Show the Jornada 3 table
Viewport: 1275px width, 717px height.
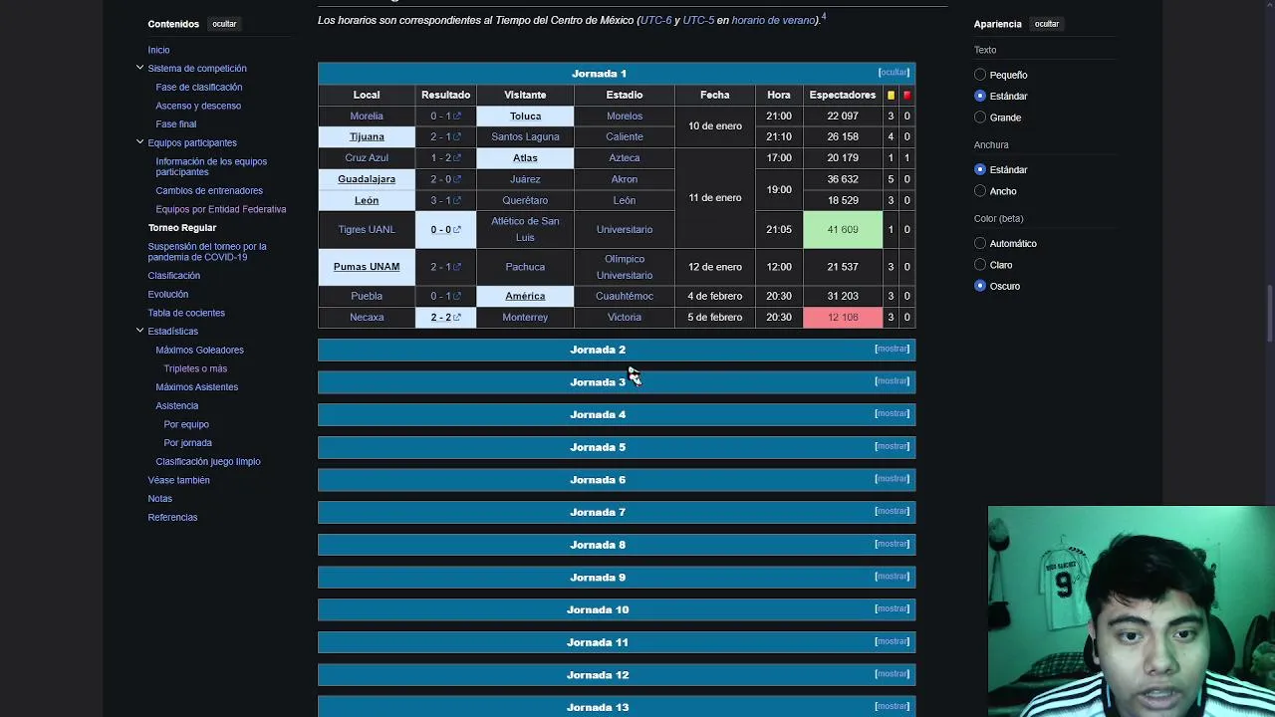pos(892,381)
